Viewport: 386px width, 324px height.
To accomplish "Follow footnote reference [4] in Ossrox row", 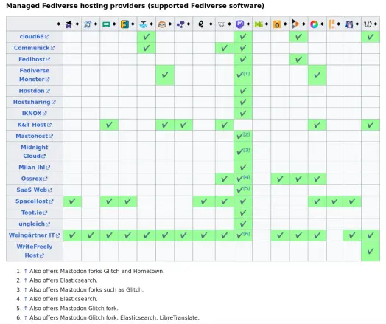I will point(247,177).
